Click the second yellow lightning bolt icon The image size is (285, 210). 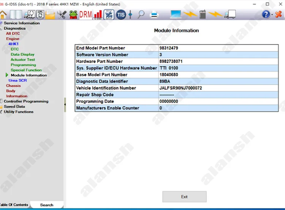[x=215, y=14]
